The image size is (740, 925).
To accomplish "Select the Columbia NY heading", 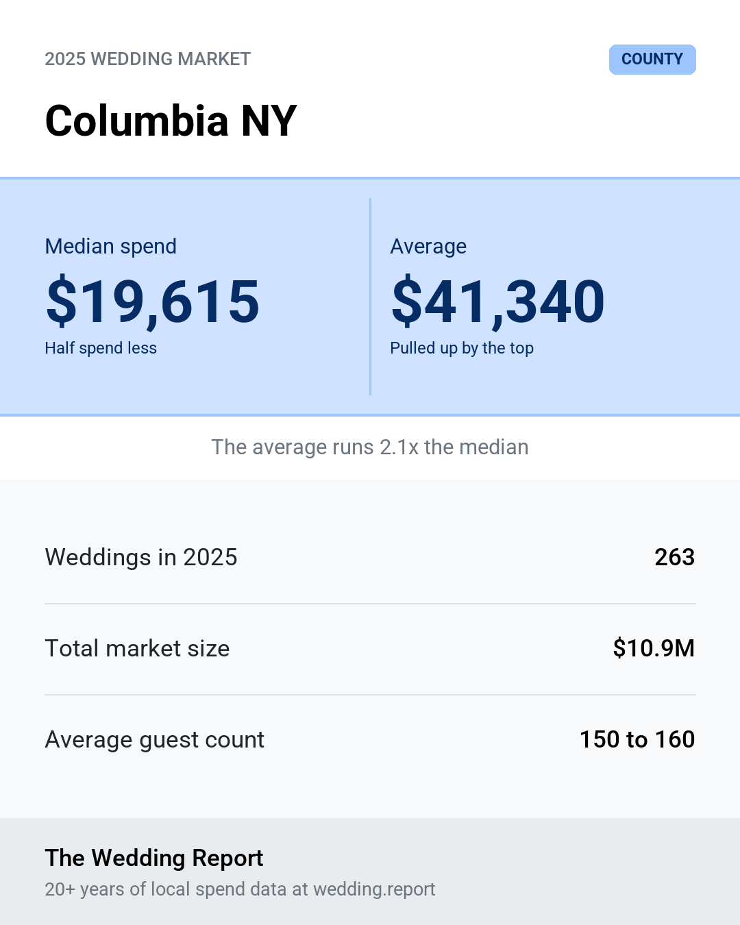I will click(x=171, y=121).
